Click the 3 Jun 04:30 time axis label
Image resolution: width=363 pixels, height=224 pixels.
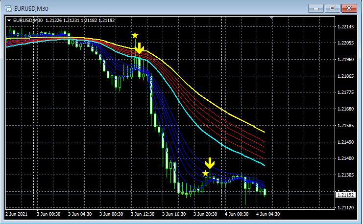(80, 214)
